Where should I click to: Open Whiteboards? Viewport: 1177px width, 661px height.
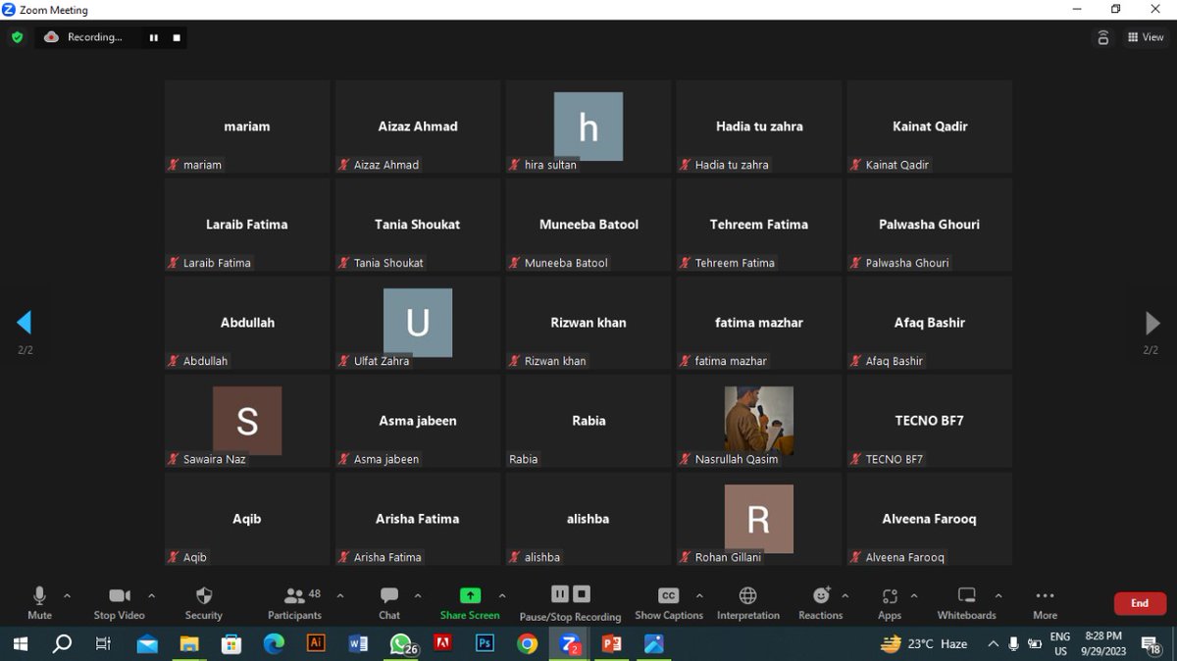(x=966, y=602)
